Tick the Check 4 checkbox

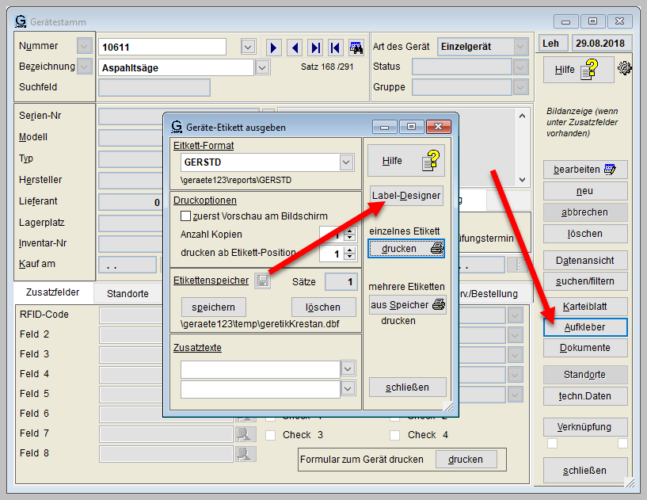[x=396, y=435]
